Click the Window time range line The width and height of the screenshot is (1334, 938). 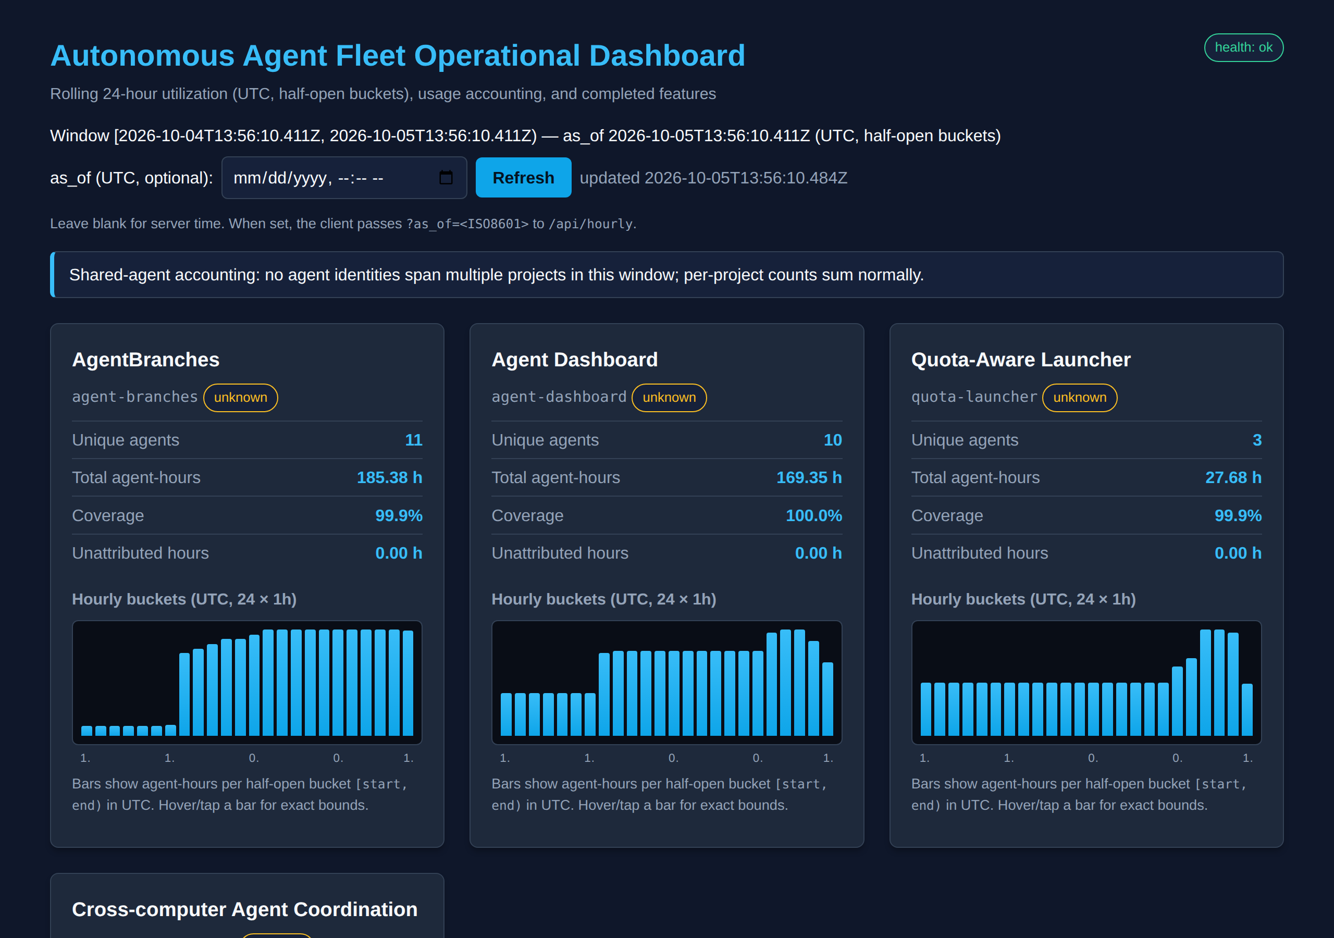(x=525, y=135)
